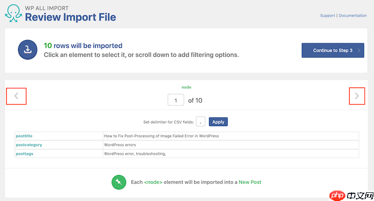Click the php中文网 watermark logo
The height and width of the screenshot is (201, 374).
[351, 195]
